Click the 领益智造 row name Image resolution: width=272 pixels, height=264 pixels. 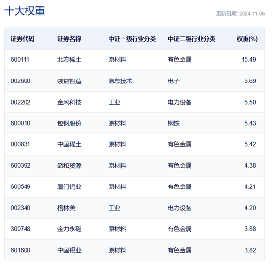coord(69,81)
